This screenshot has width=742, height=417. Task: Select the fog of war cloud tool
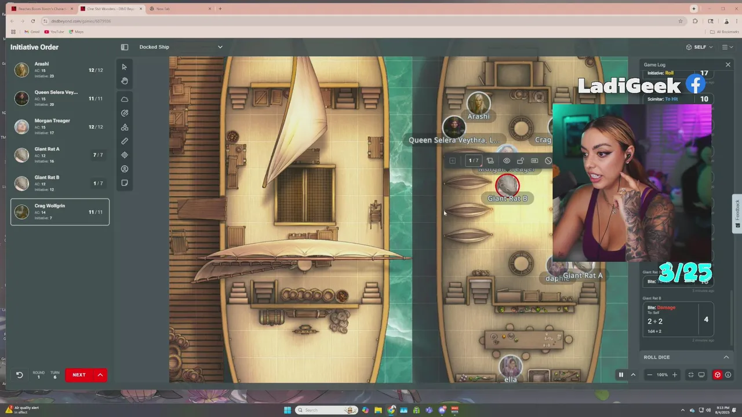tap(125, 100)
